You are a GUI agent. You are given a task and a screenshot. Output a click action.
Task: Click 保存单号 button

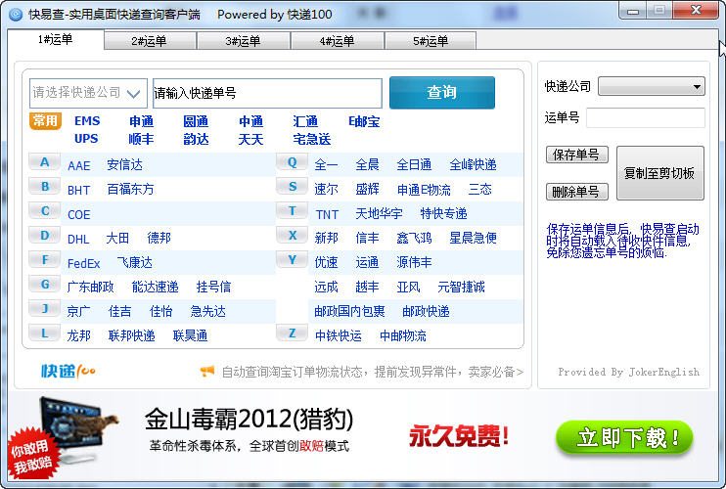click(576, 155)
